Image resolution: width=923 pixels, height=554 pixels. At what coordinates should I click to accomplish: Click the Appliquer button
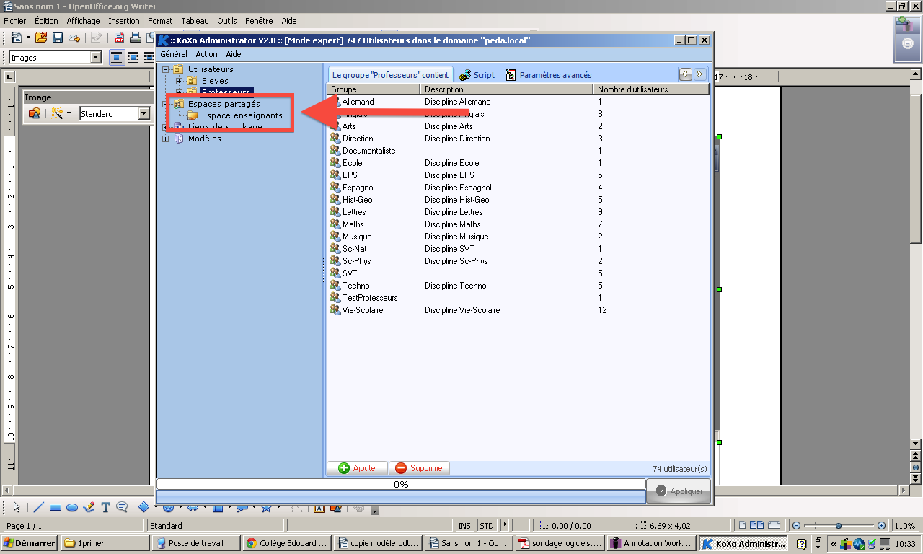click(x=679, y=491)
